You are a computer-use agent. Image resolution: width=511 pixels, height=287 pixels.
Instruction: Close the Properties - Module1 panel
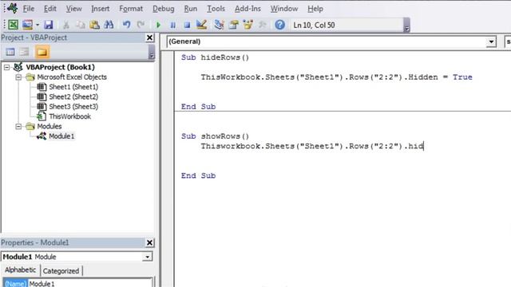[149, 242]
